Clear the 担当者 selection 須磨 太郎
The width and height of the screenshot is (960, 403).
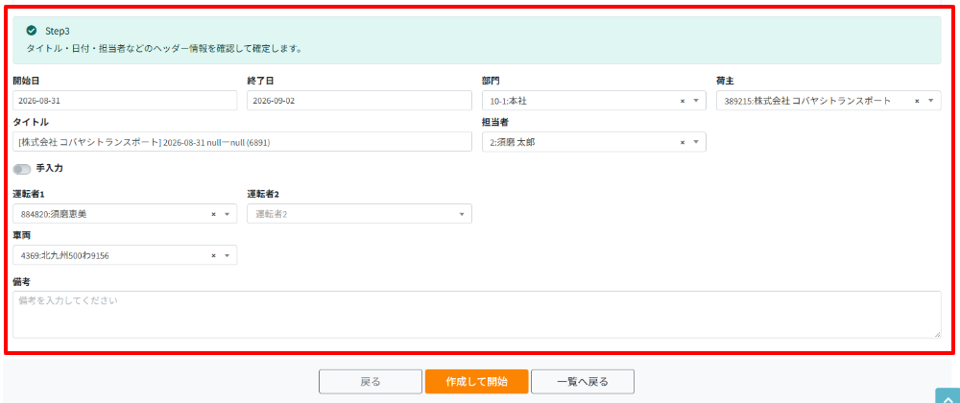click(x=682, y=142)
